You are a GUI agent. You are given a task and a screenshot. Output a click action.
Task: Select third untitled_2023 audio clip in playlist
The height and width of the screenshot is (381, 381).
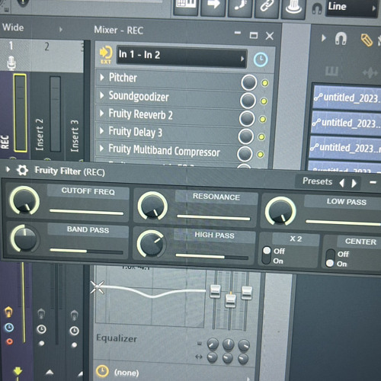click(x=345, y=148)
